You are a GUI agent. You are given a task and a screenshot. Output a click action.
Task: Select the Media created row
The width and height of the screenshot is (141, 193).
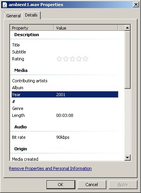click(x=65, y=159)
